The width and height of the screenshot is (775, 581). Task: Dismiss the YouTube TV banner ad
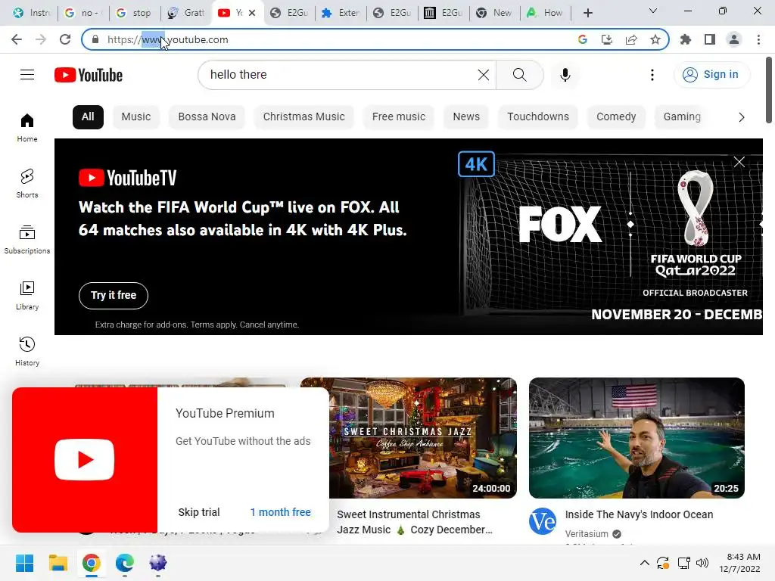click(739, 162)
